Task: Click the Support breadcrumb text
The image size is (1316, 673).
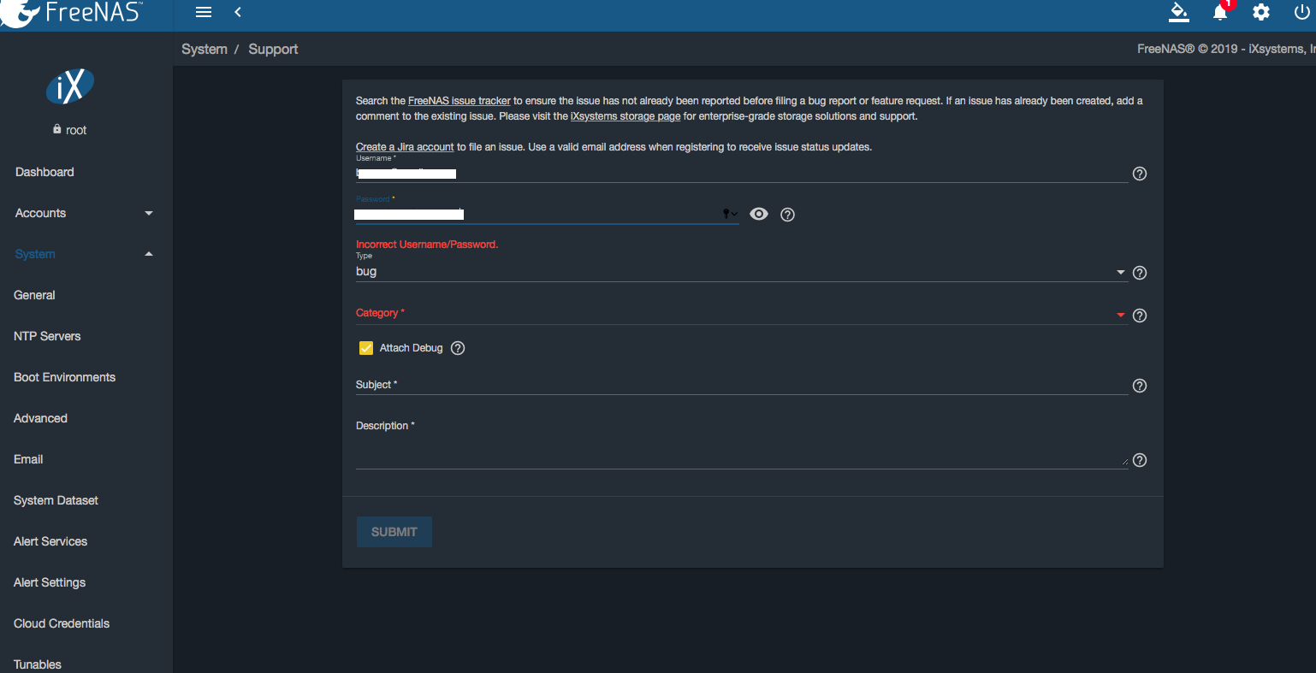Action: click(x=273, y=49)
